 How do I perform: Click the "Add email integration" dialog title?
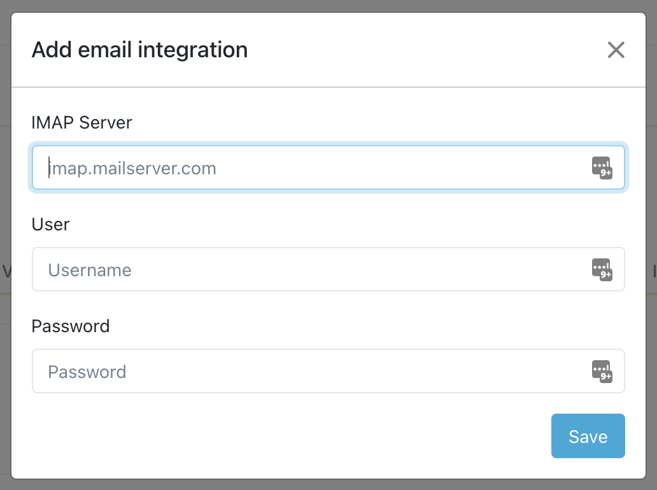(x=139, y=50)
